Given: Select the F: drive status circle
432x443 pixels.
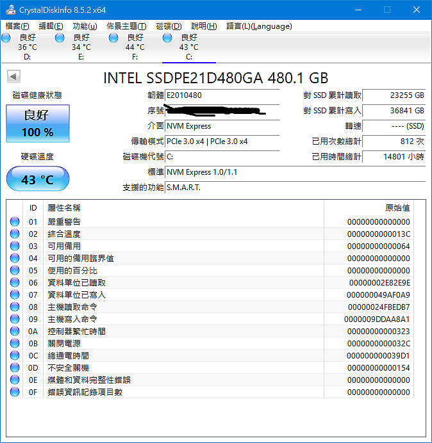Looking at the screenshot, I should coord(113,38).
